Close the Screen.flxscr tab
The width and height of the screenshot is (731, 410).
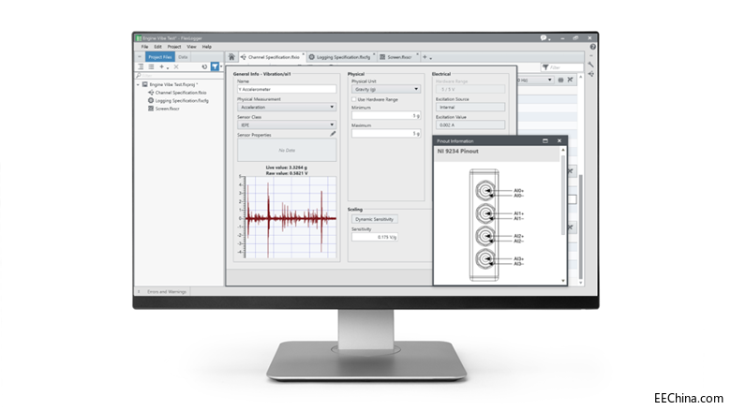pos(417,54)
